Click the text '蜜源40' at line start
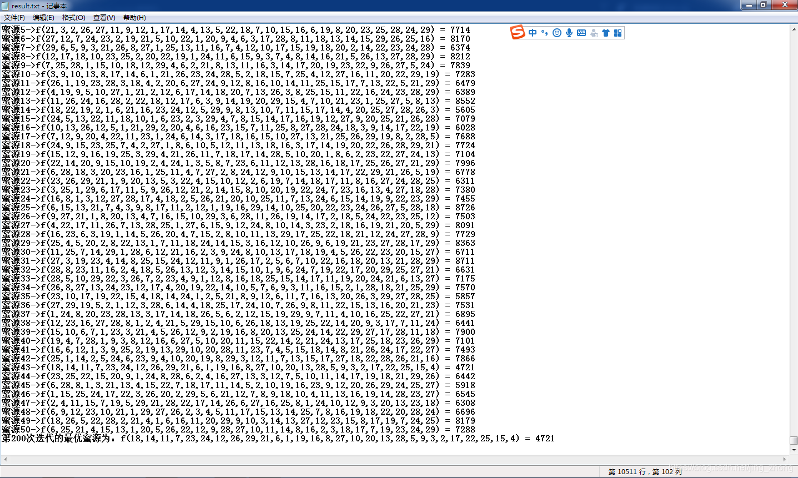Image resolution: width=798 pixels, height=478 pixels. [x=17, y=341]
